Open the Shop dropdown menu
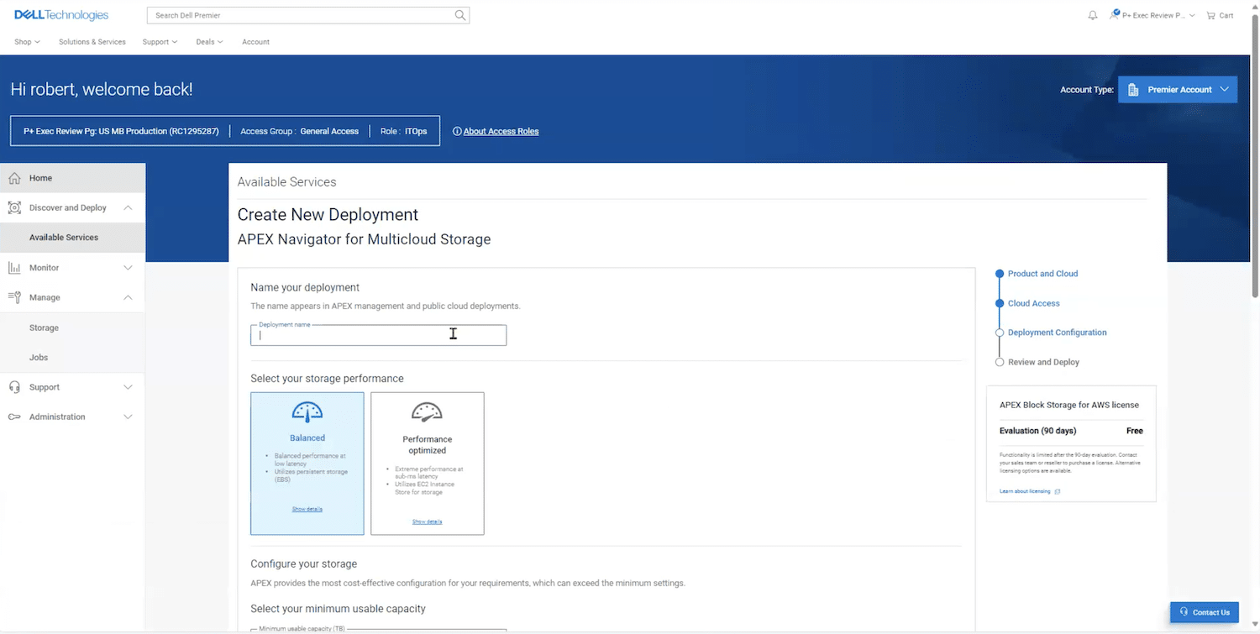 coord(27,42)
